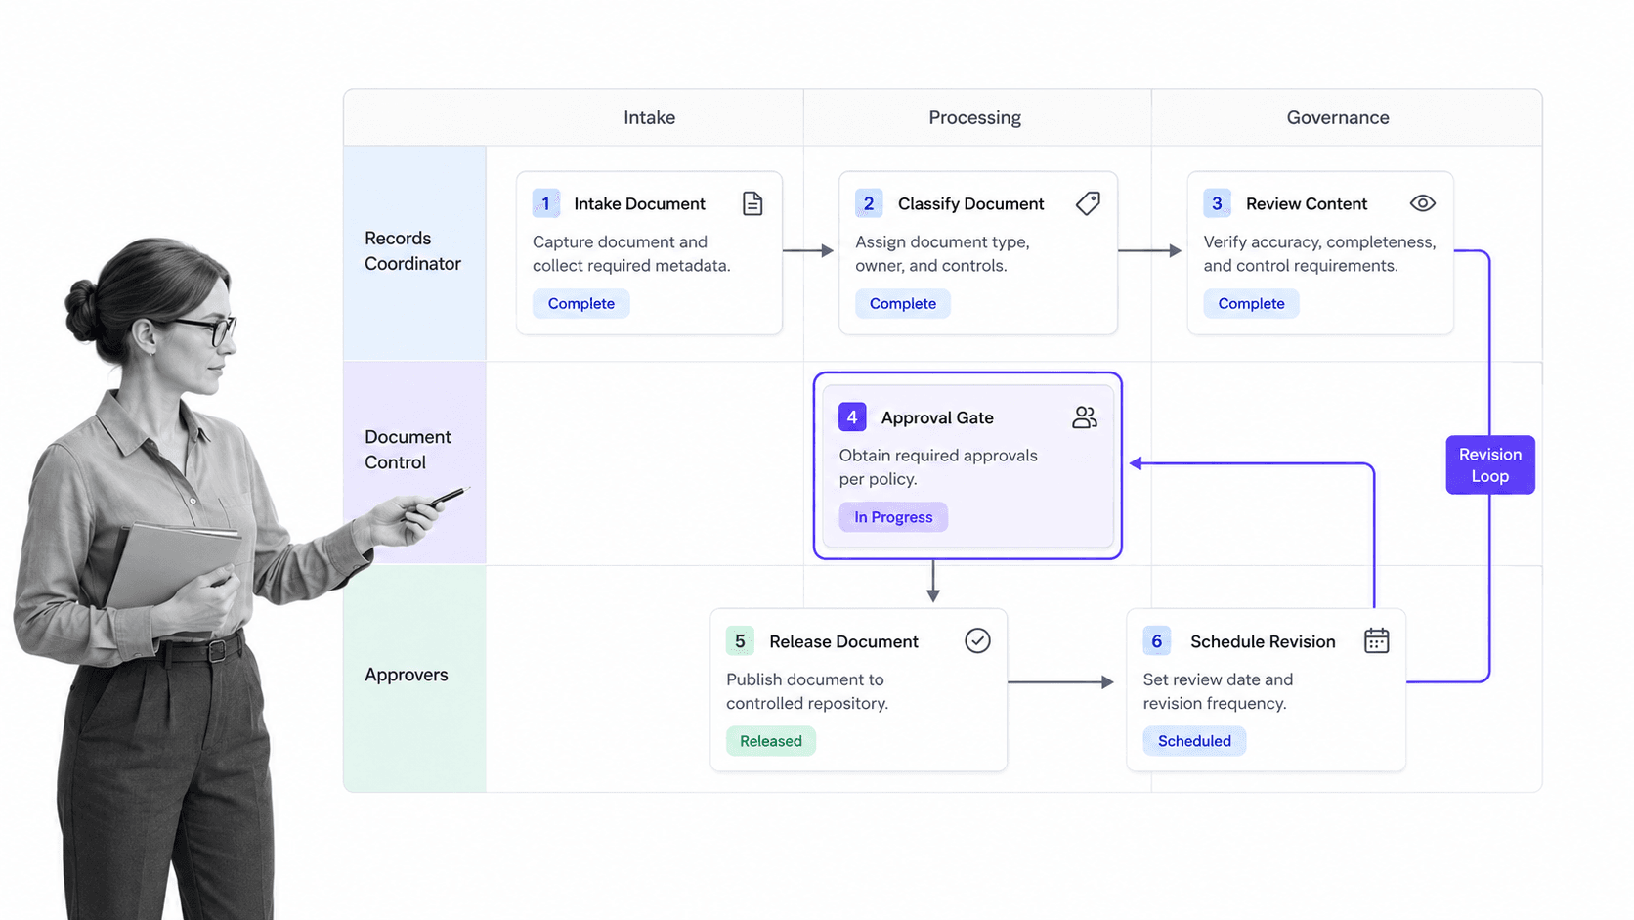Click the Classify Document title
This screenshot has height=920, width=1634.
970,203
